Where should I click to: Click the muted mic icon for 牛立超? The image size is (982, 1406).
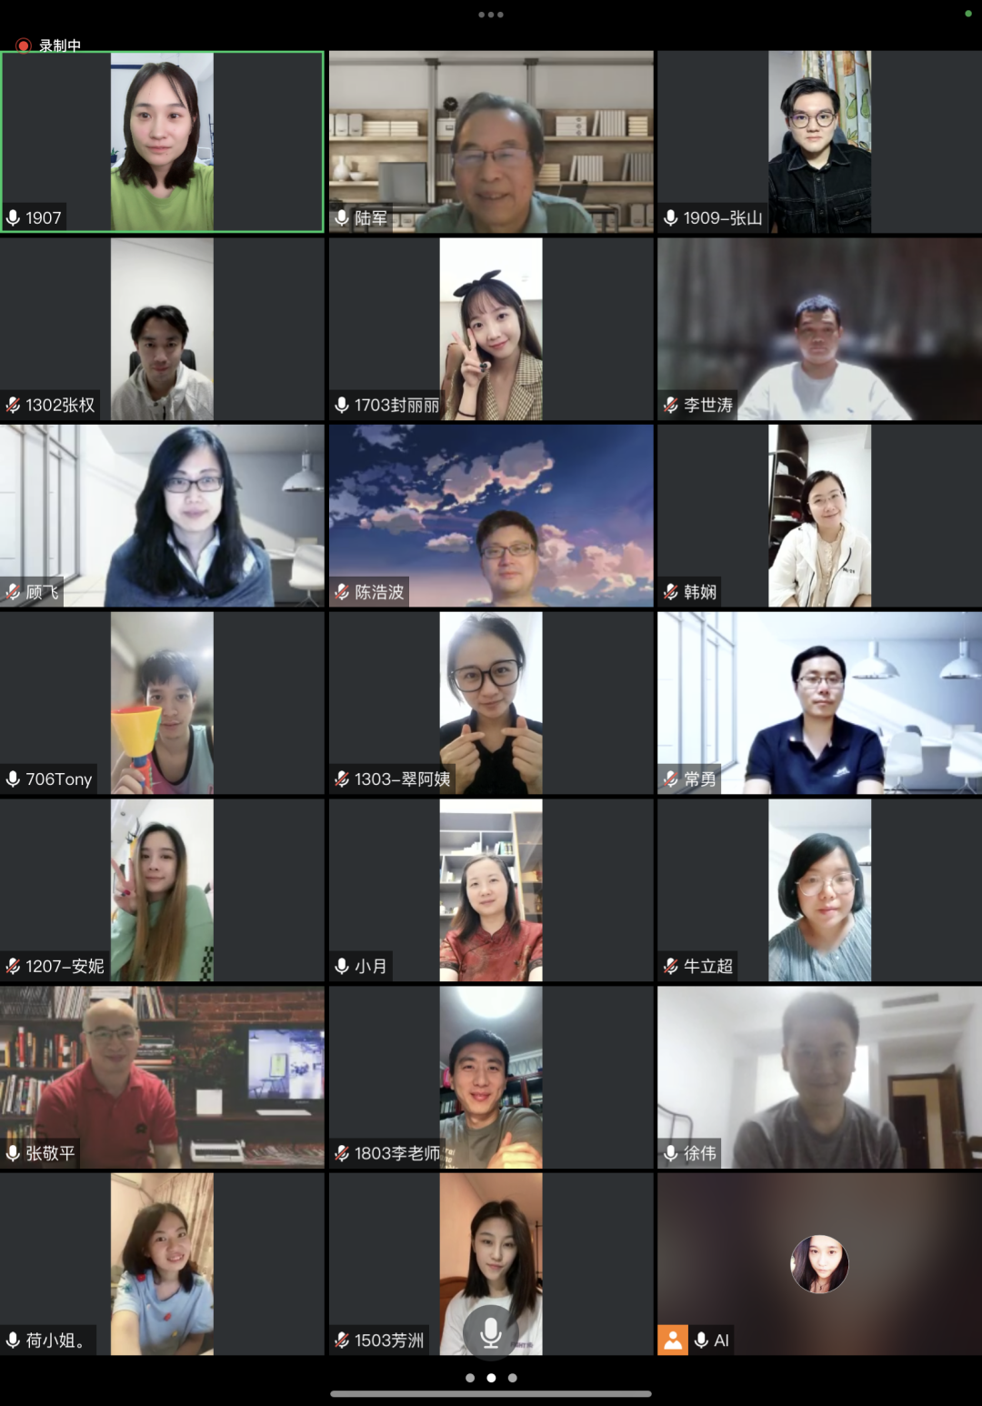[671, 966]
